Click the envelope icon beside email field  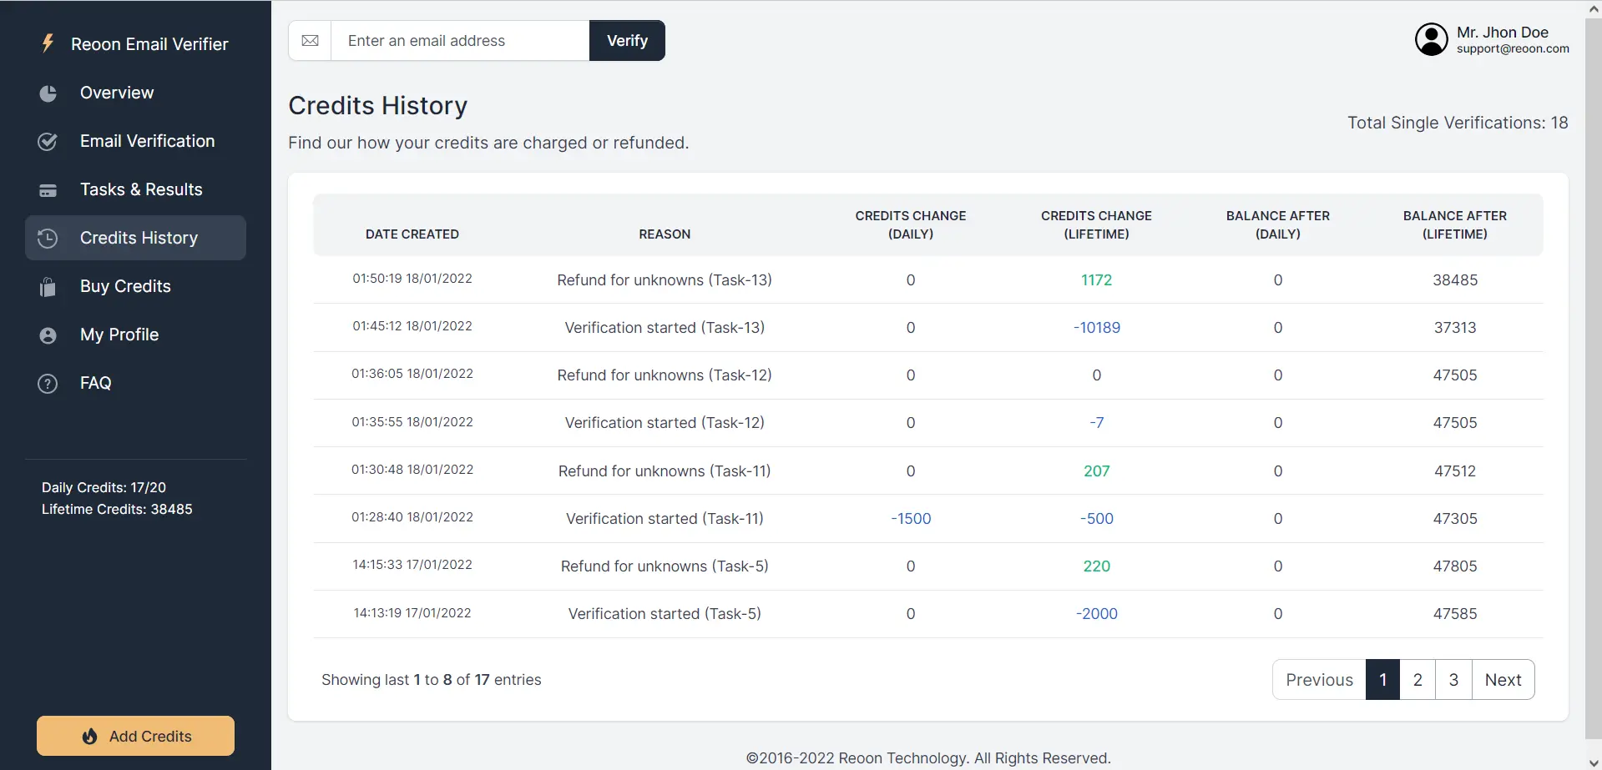click(x=310, y=41)
